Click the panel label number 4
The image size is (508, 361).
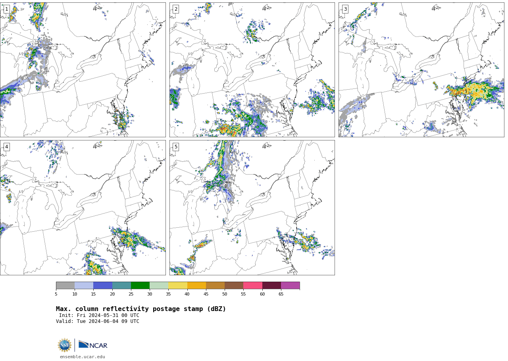tap(6, 147)
